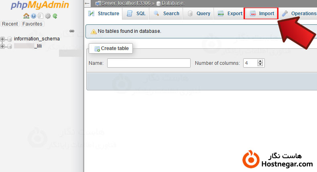Go to phpMyAdmin home via house icon
The image size is (317, 172).
(x=26, y=16)
